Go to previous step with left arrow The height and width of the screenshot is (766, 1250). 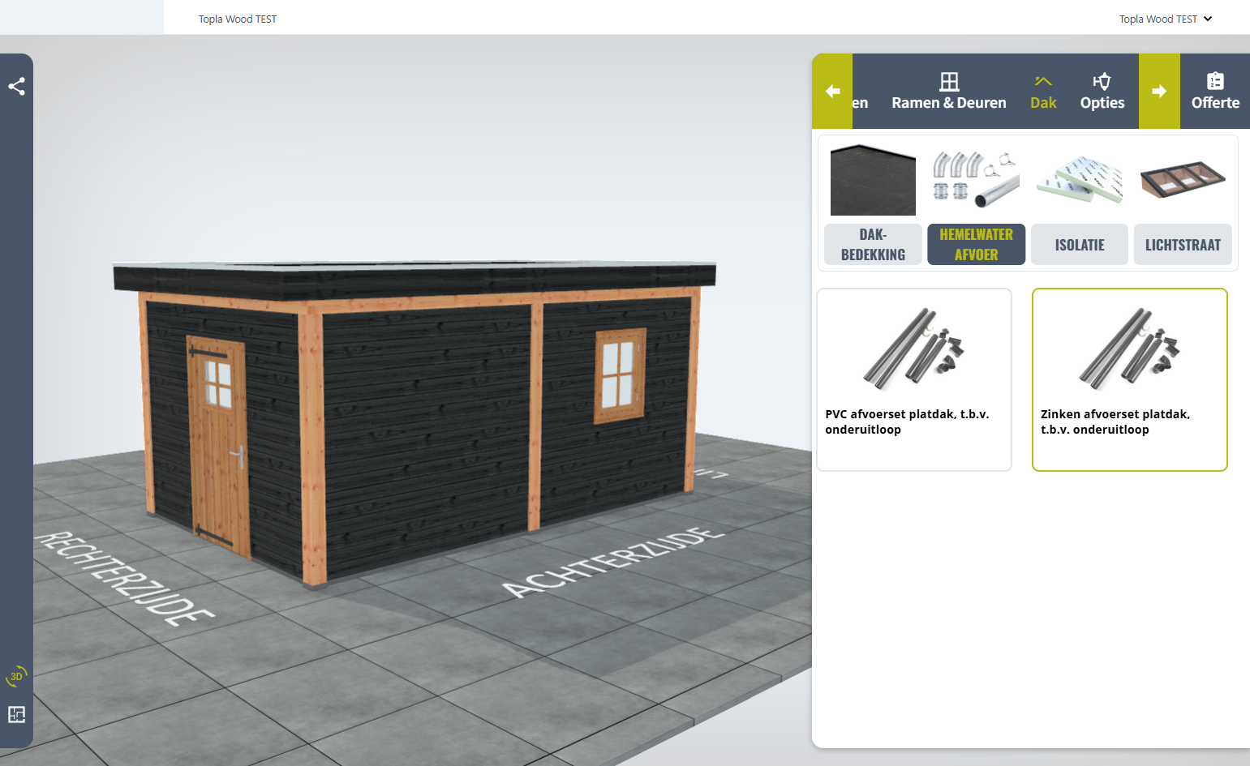[x=832, y=91]
